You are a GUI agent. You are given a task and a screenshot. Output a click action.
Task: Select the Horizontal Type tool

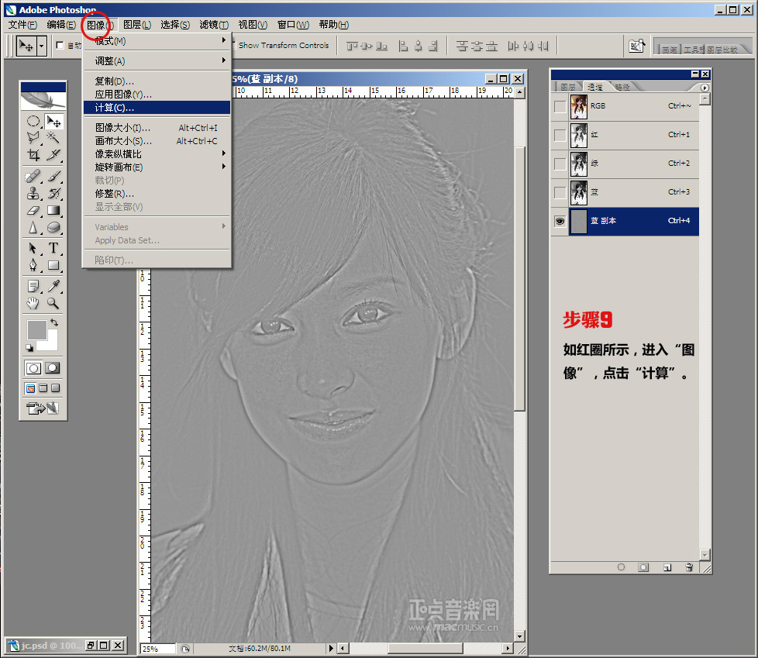(53, 248)
